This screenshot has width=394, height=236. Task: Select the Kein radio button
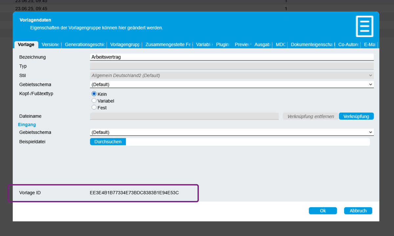tap(94, 94)
